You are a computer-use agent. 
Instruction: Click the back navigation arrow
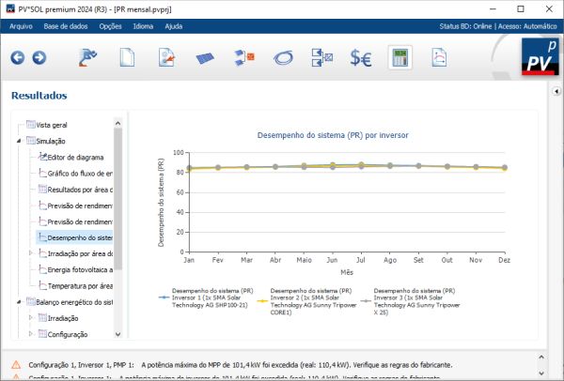[17, 58]
